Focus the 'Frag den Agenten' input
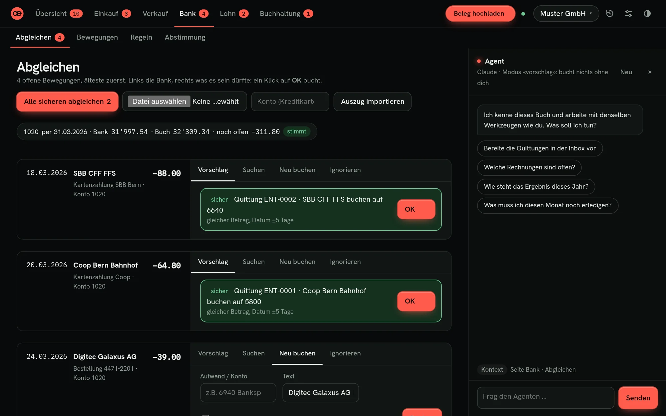 [545, 397]
